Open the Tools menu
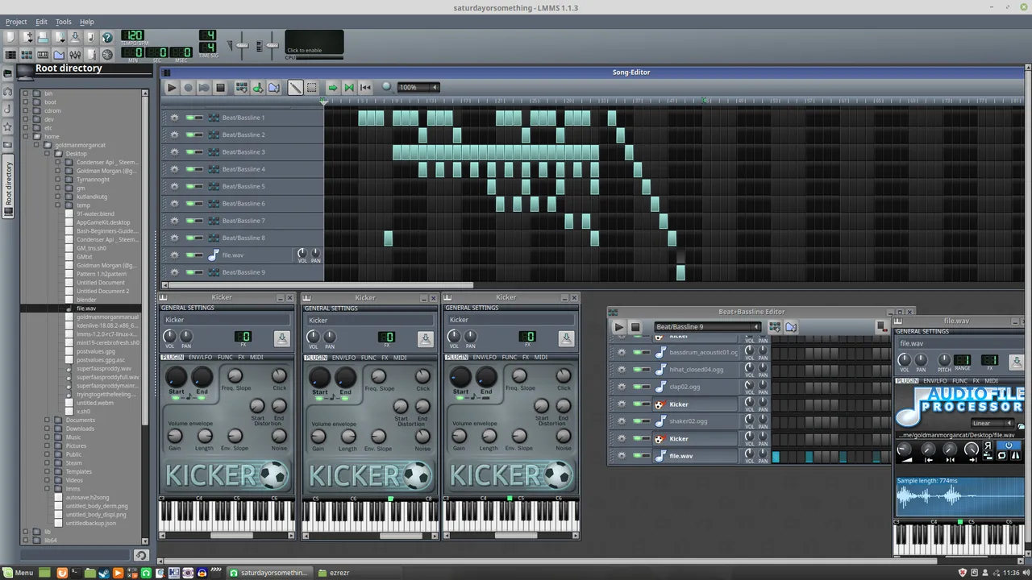The height and width of the screenshot is (580, 1032). coord(63,22)
